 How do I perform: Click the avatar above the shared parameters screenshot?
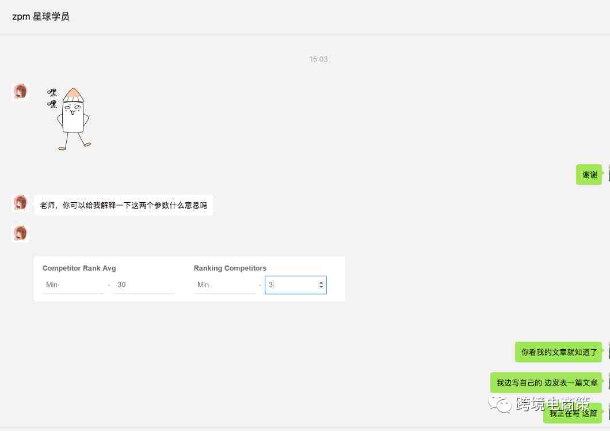click(21, 233)
